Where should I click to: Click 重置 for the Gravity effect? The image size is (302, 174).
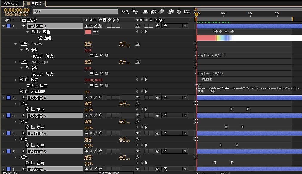tap(88, 44)
